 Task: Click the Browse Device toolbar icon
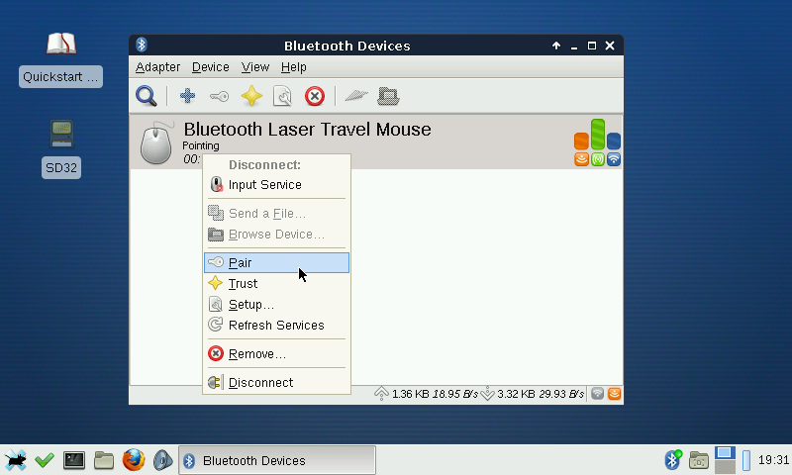pos(388,96)
